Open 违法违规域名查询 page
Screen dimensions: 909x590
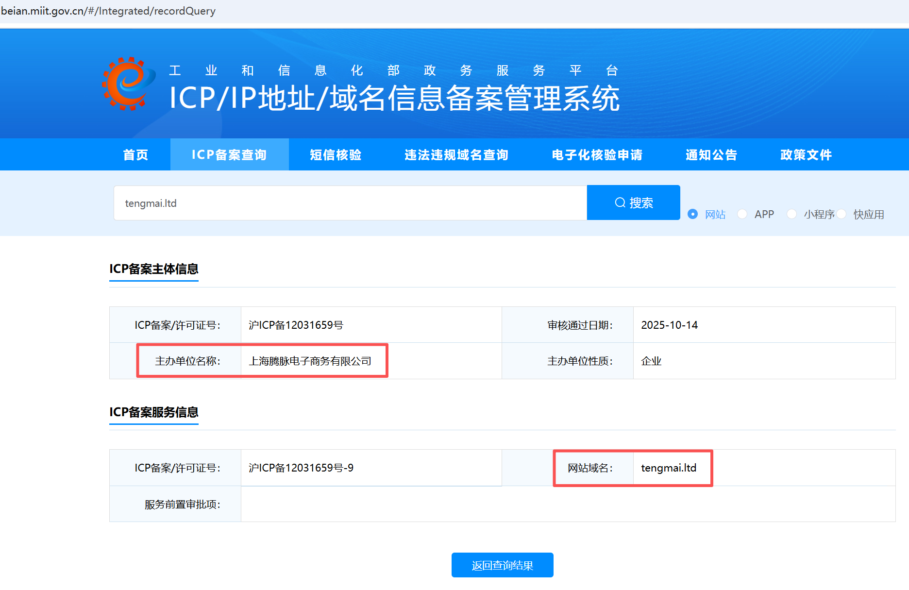point(456,155)
